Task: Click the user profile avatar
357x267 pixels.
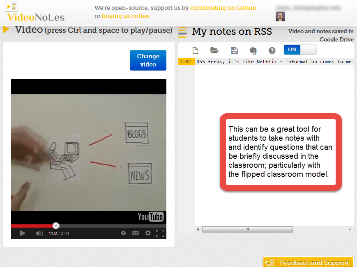Action: 280,16
